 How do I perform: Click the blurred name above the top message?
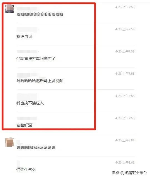tap(27, 8)
